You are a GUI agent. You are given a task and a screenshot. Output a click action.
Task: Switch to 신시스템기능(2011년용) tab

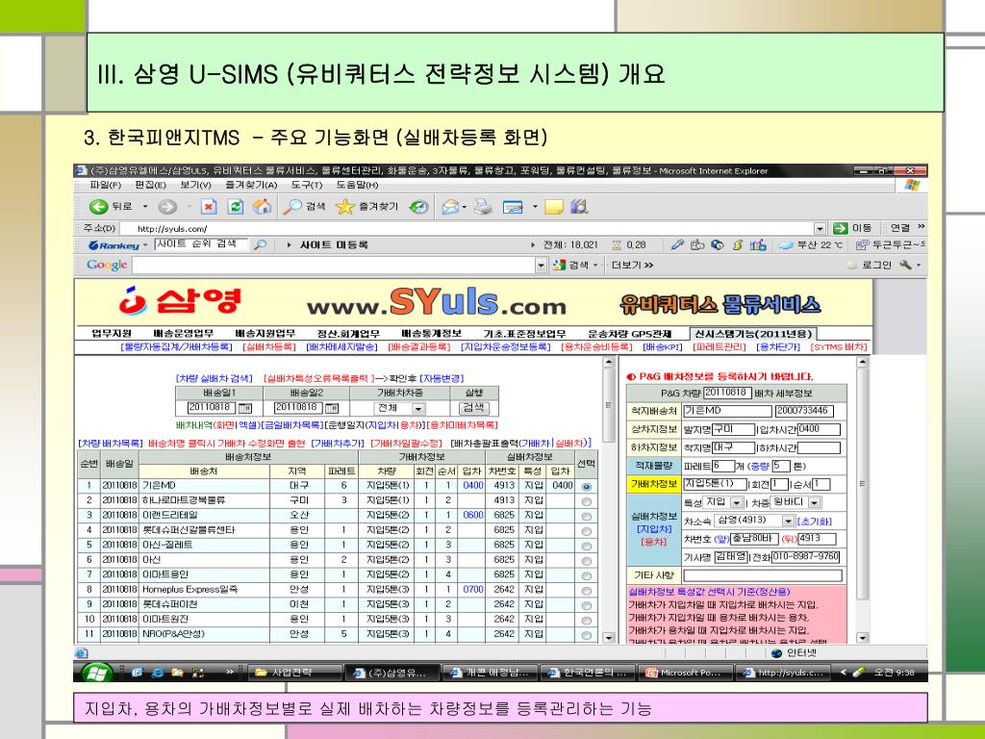(753, 334)
